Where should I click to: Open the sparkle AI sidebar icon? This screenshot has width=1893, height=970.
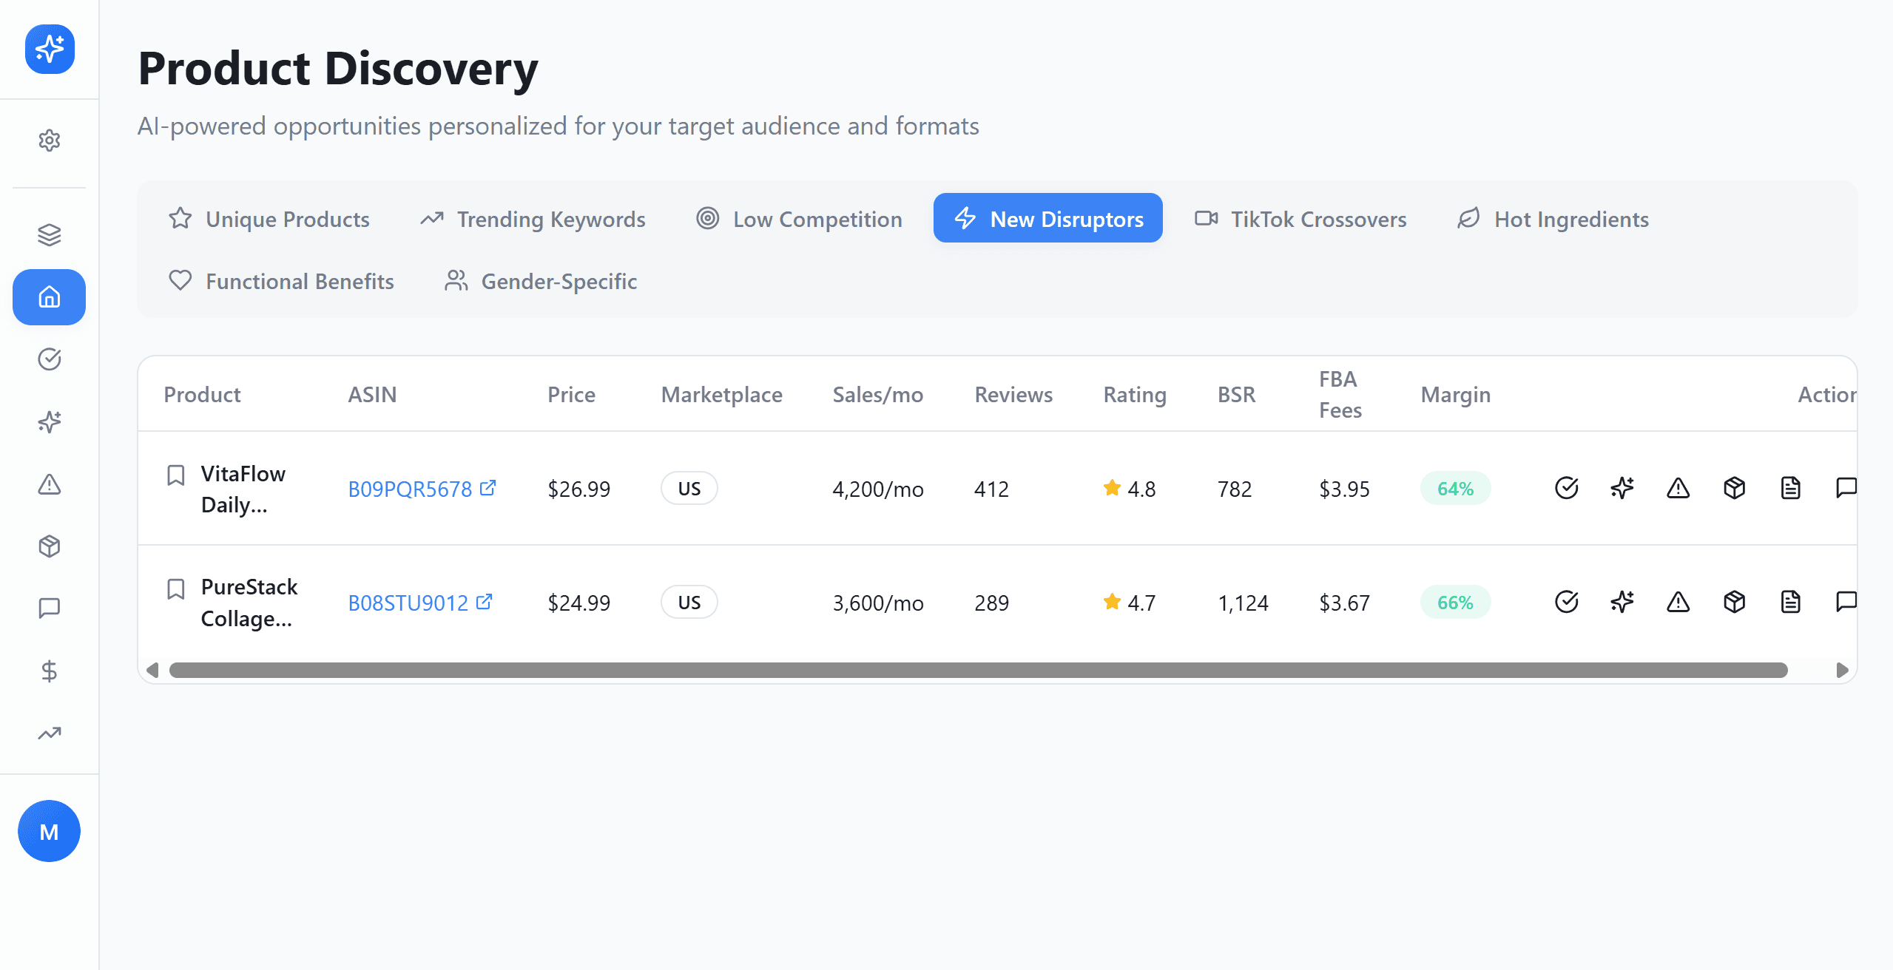[x=49, y=421]
